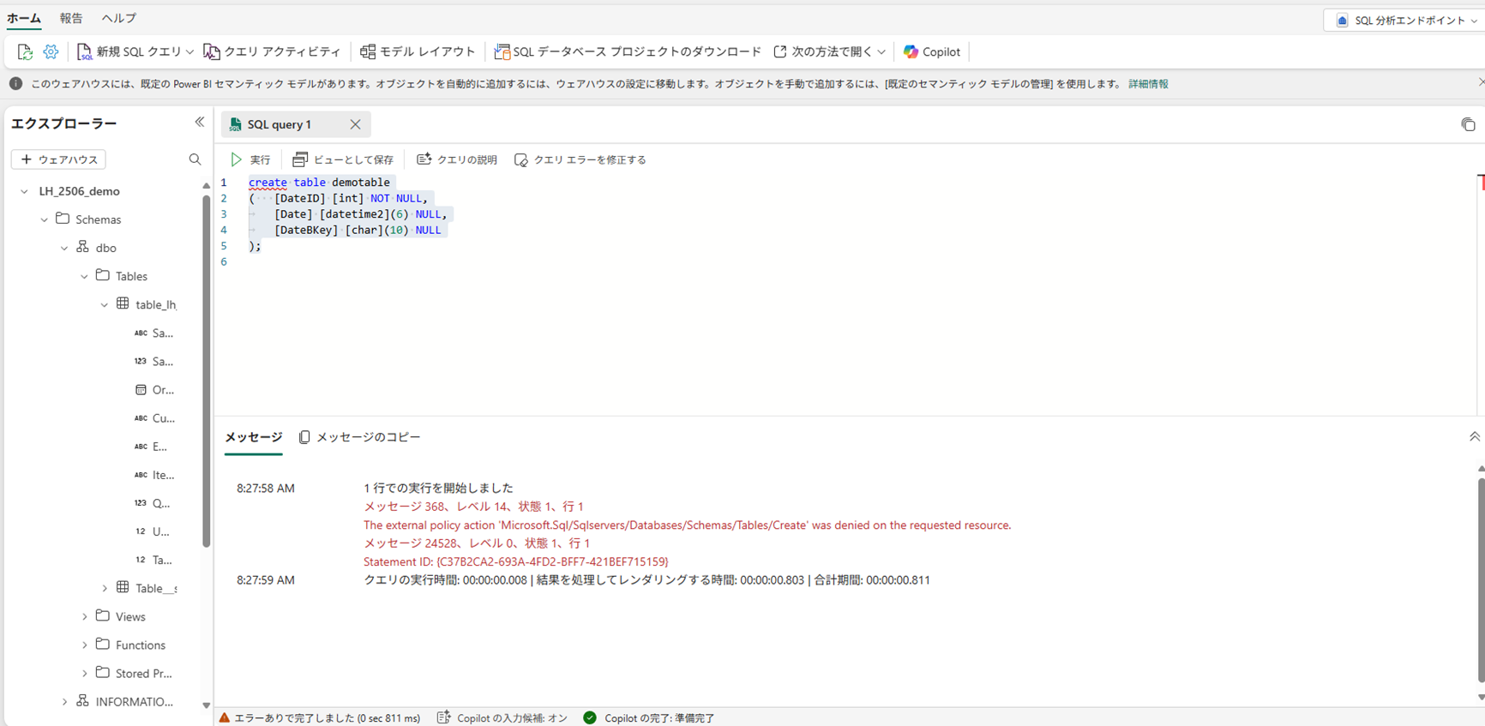Select the Ta... column
Viewport: 1485px width, 726px height.
point(153,560)
